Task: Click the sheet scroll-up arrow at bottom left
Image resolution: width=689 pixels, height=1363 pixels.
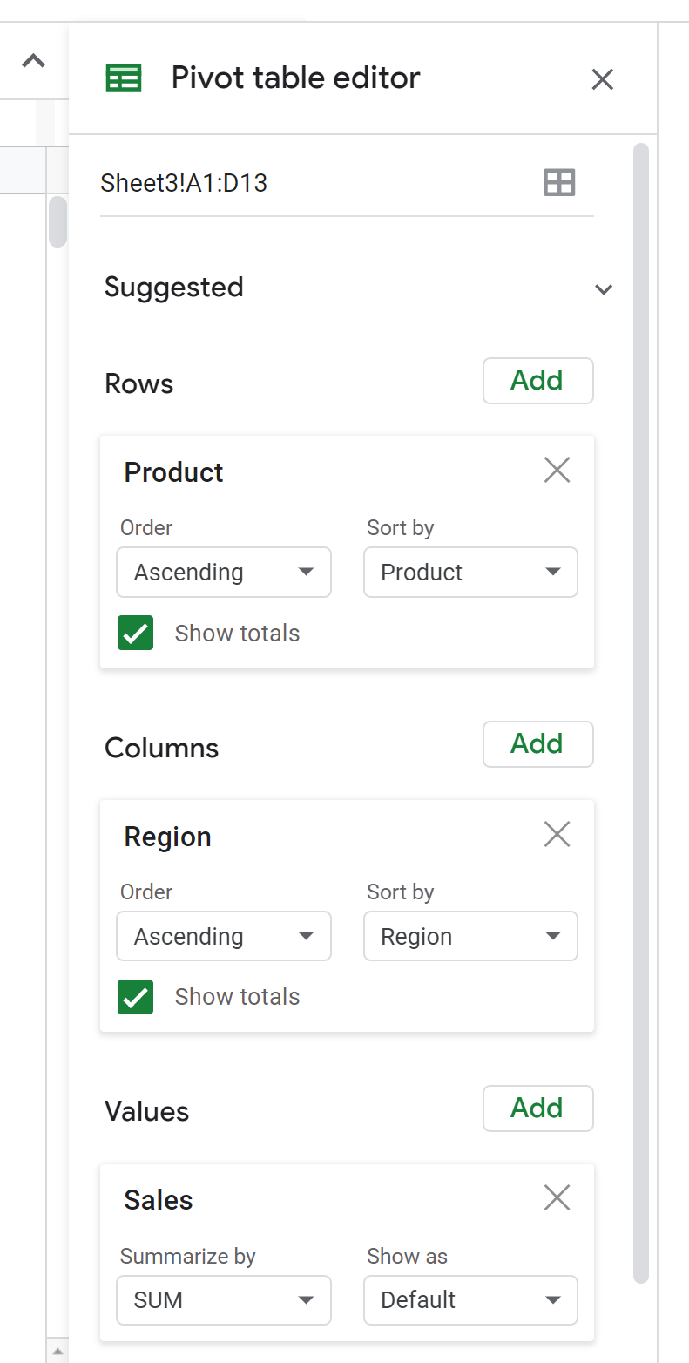Action: pos(57,1350)
